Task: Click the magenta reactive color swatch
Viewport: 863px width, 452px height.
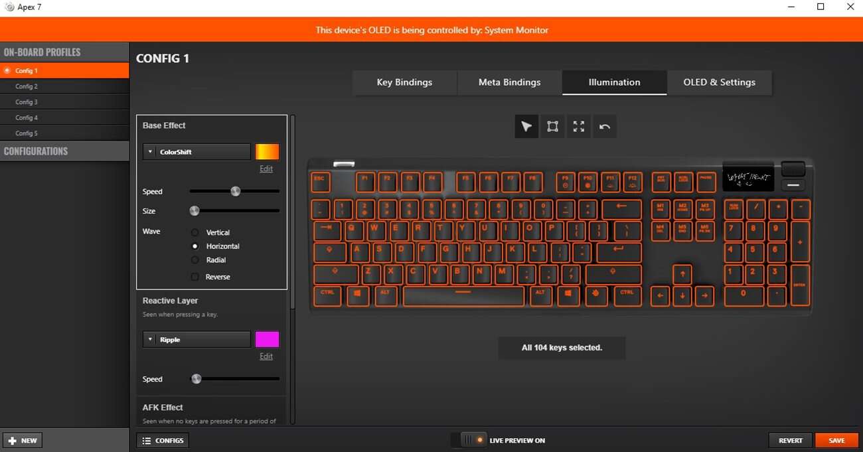Action: [x=268, y=339]
